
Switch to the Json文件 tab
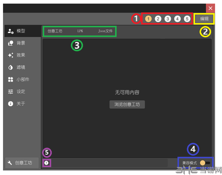tap(106, 31)
